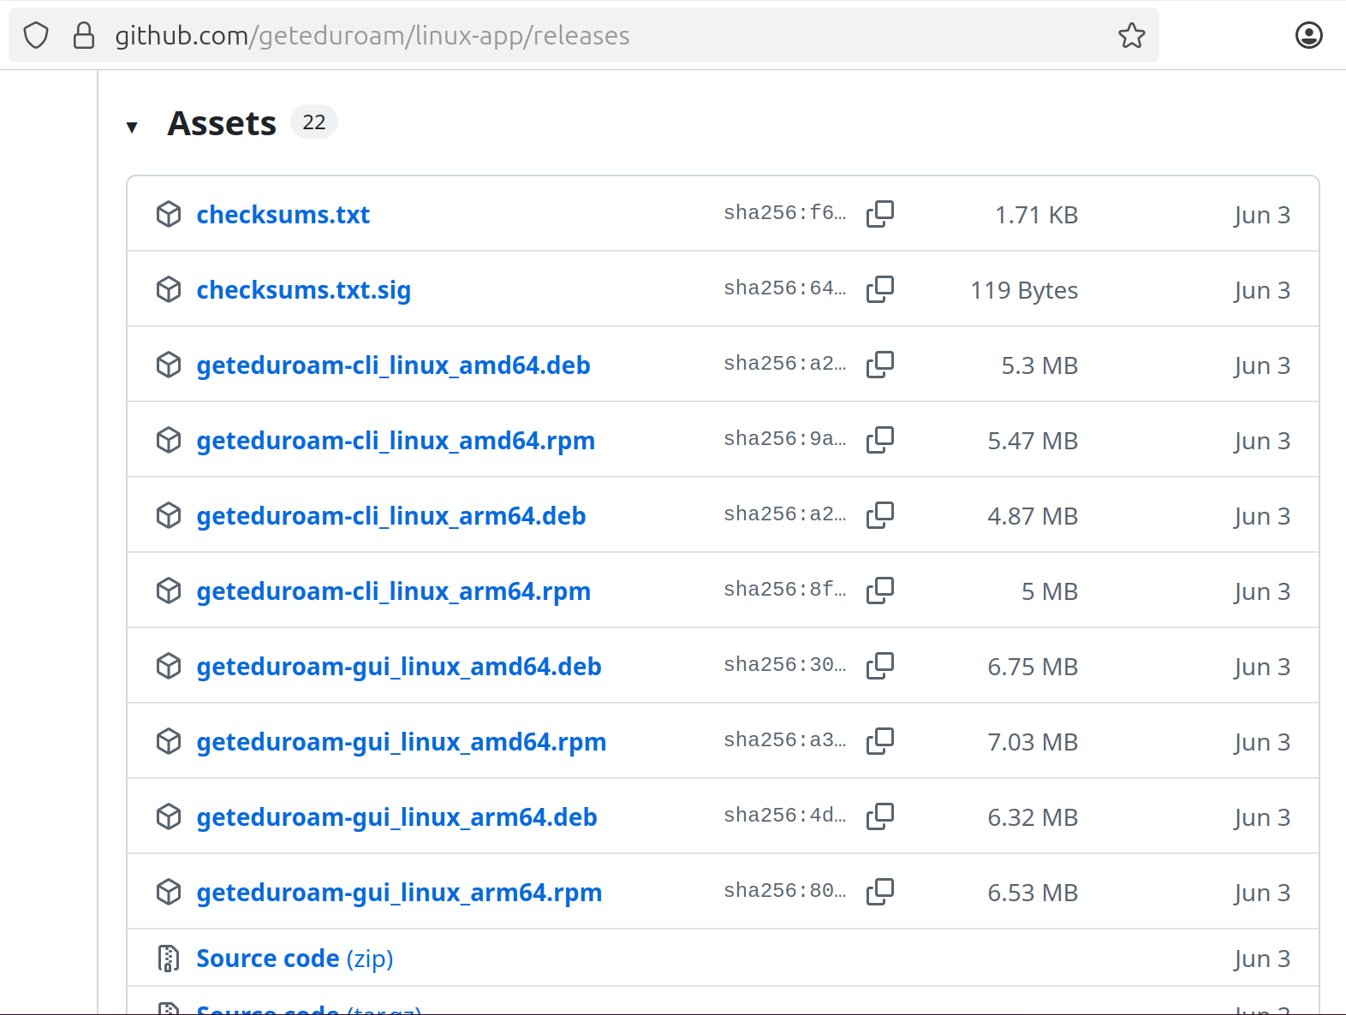
Task: Copy hash of geteduroam-cli_linux_amd64.deb
Action: (x=879, y=365)
